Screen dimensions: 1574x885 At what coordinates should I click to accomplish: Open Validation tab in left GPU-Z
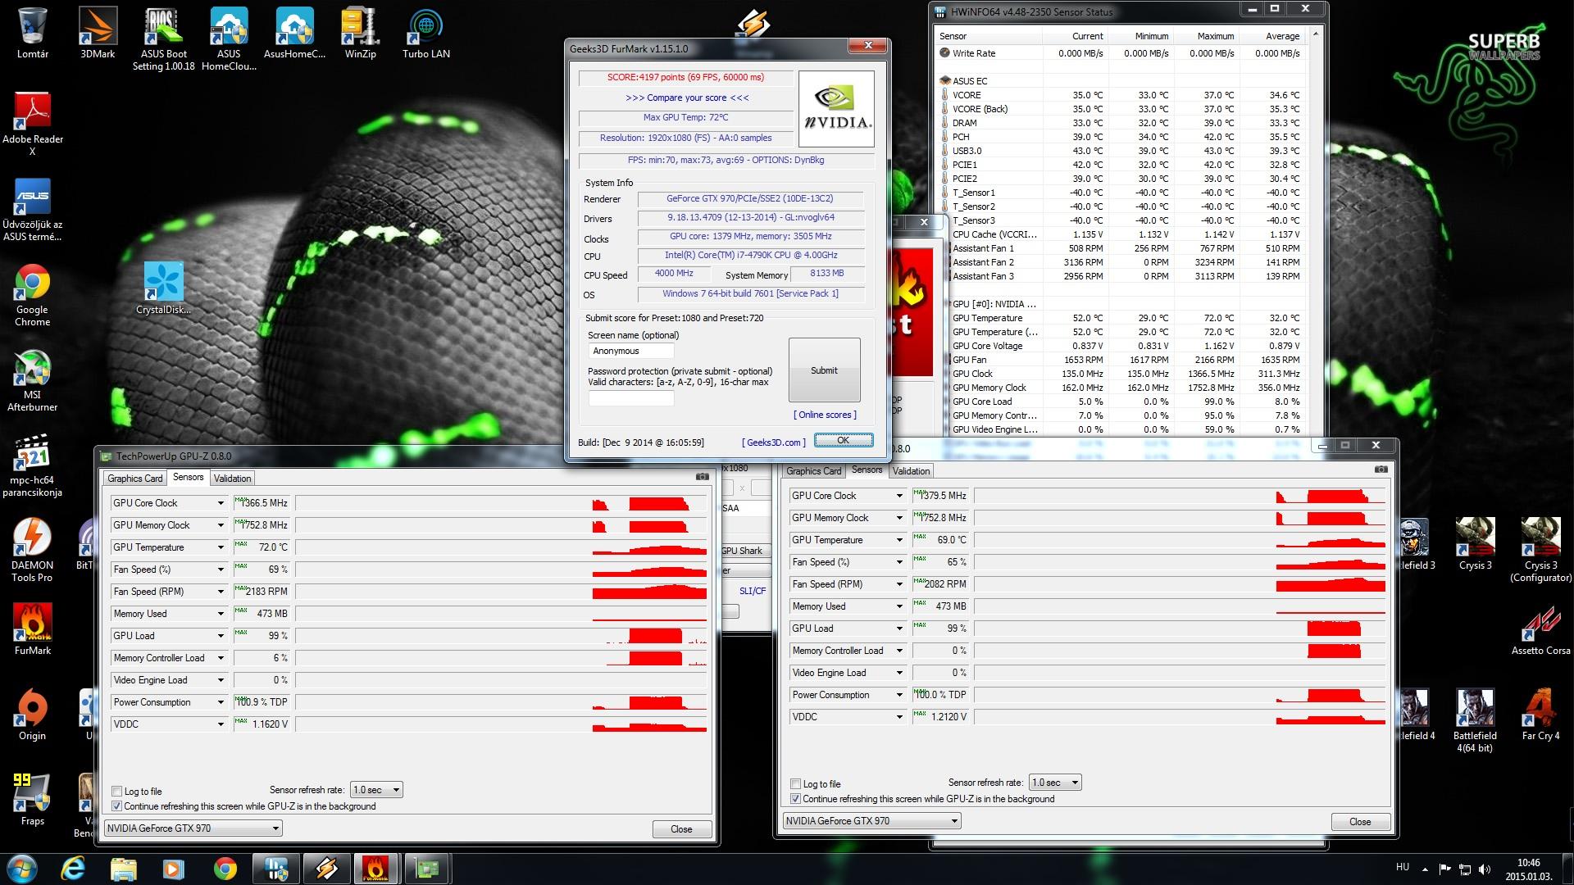pos(233,479)
